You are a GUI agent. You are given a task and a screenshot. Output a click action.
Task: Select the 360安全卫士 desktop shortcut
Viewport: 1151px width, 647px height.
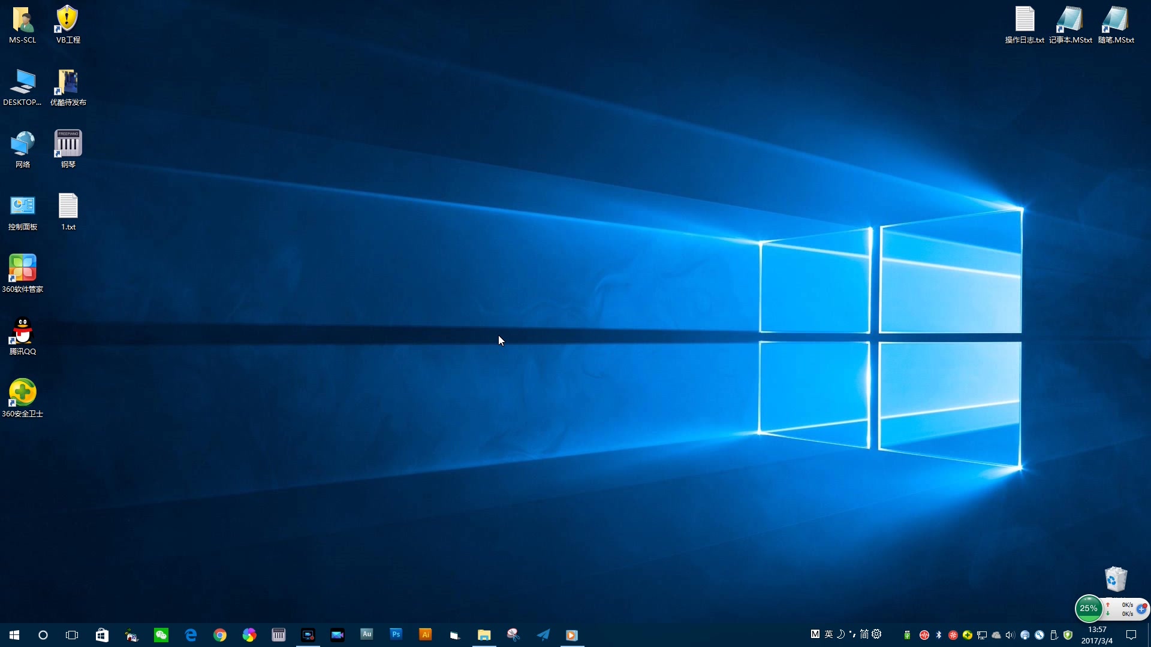click(x=22, y=399)
